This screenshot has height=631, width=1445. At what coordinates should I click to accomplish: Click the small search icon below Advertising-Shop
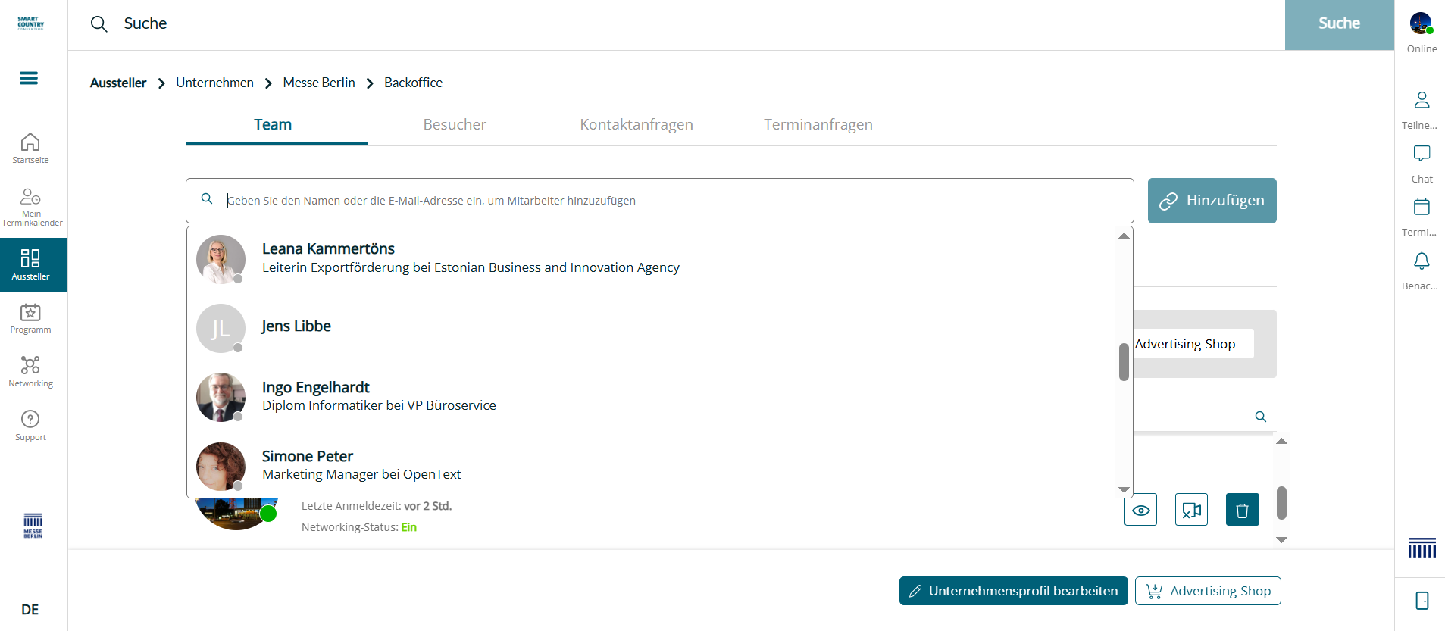[x=1261, y=417]
